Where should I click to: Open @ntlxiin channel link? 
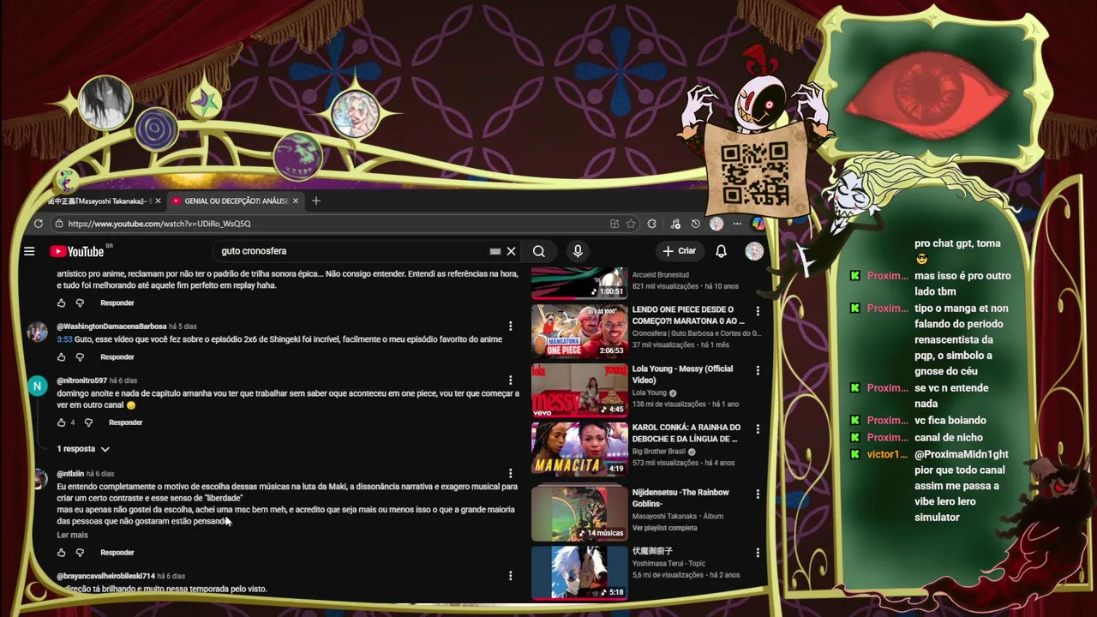point(70,474)
